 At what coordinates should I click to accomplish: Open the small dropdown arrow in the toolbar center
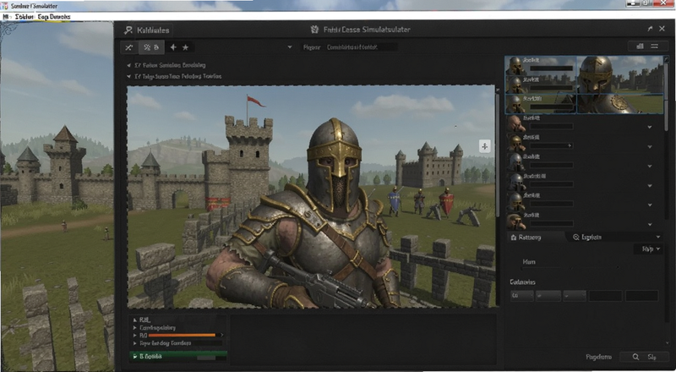290,47
